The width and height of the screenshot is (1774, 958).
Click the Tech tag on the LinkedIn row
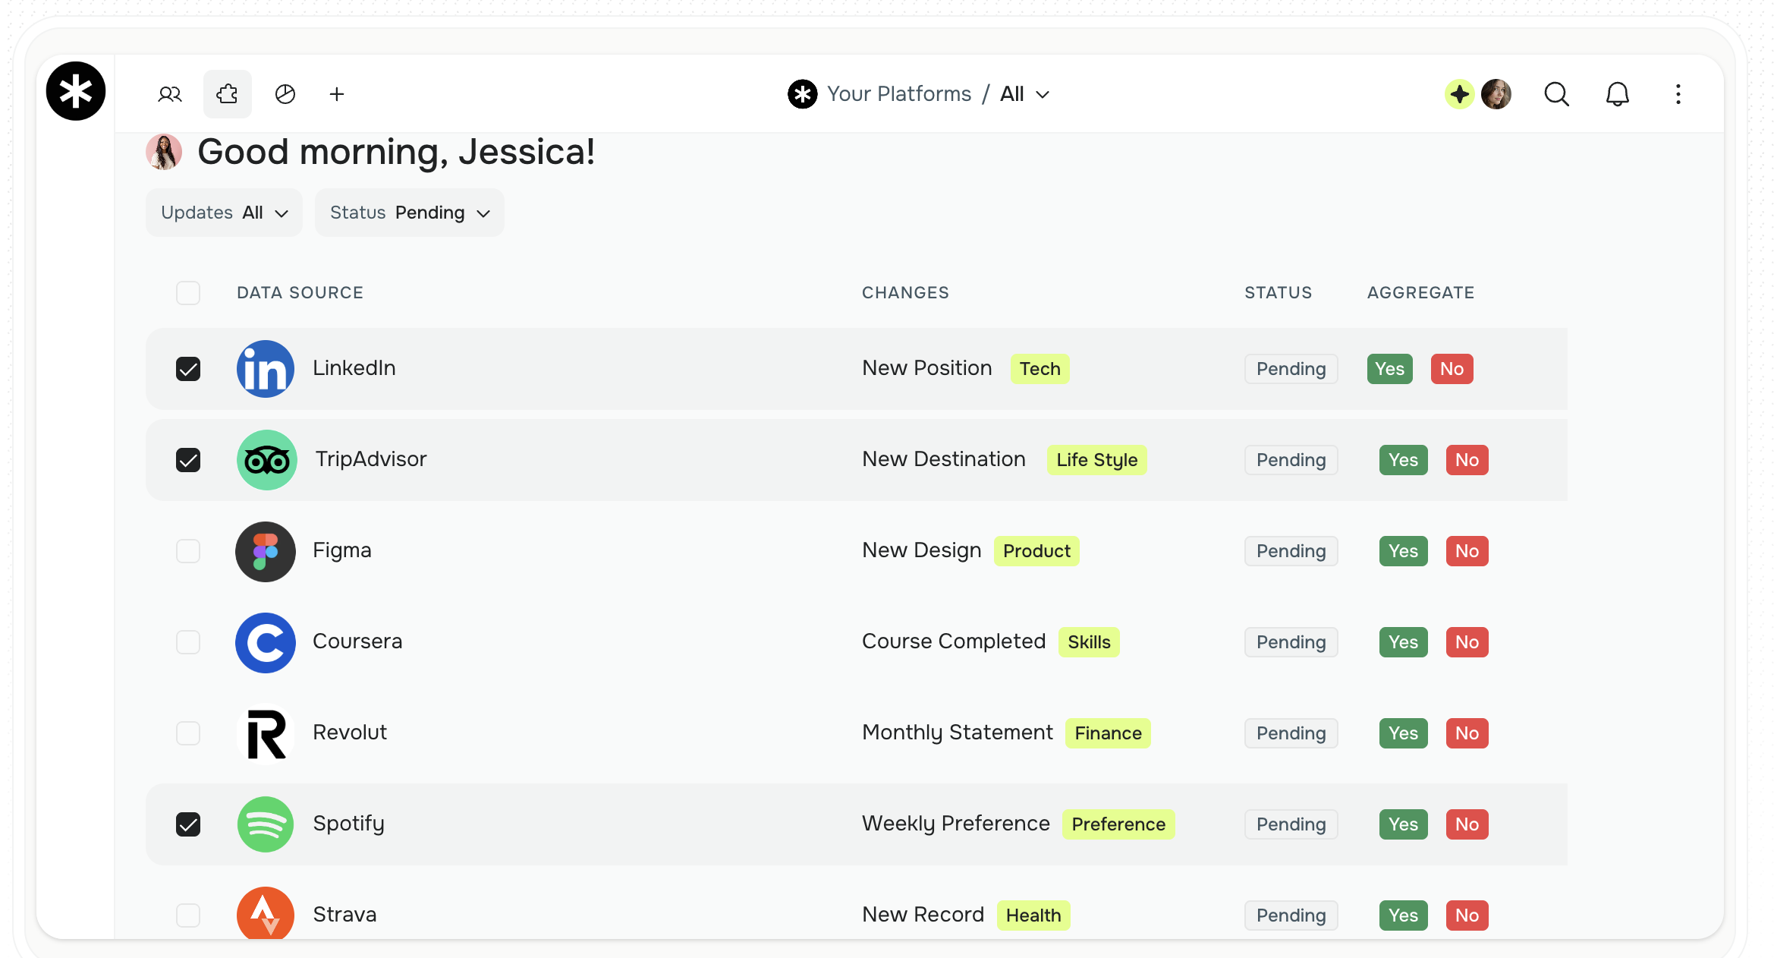tap(1040, 369)
